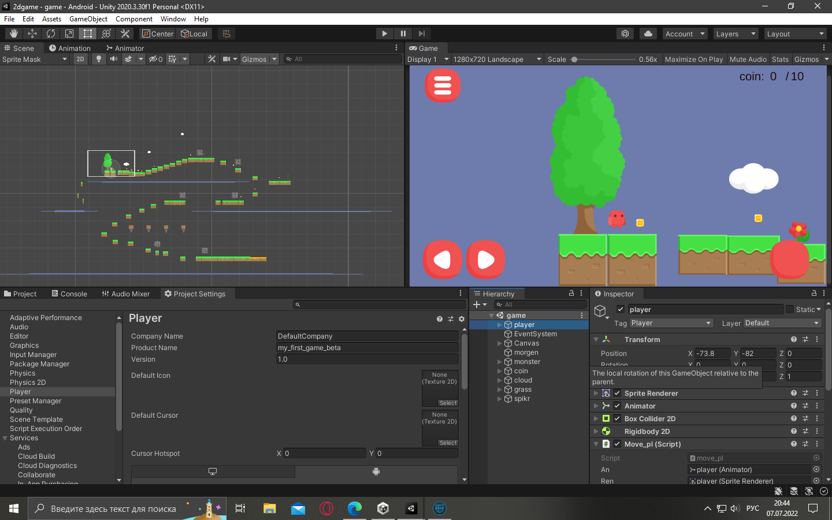Click the Pause button
The width and height of the screenshot is (832, 520).
pos(403,34)
